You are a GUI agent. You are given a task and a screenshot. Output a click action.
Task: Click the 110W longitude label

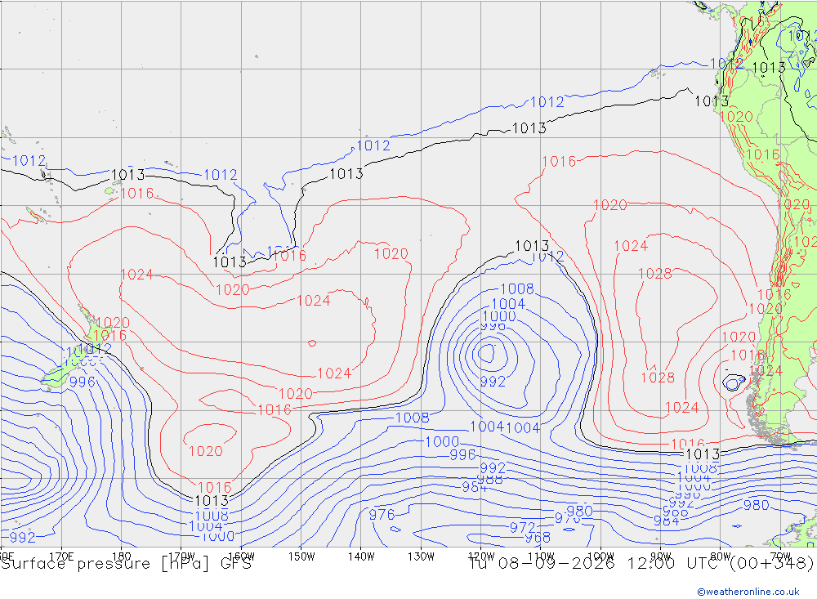pos(541,557)
